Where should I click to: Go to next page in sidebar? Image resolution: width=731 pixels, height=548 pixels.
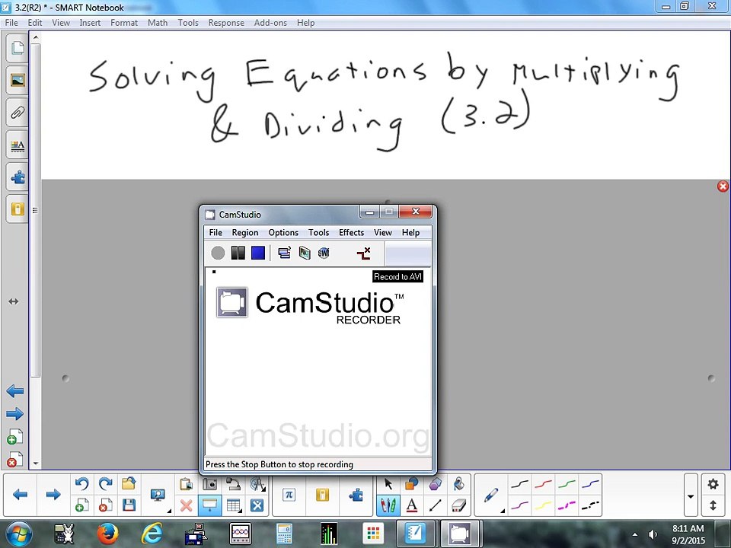tap(15, 414)
